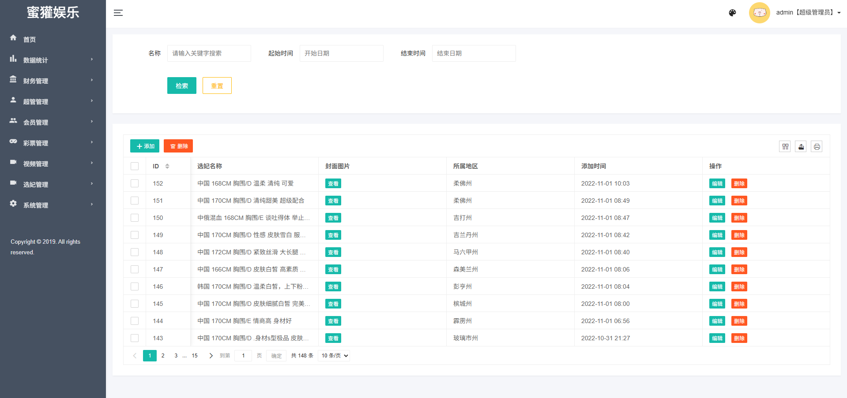Screen dimensions: 847x398
Task: Click 编辑 for row ID 152
Action: (x=717, y=183)
